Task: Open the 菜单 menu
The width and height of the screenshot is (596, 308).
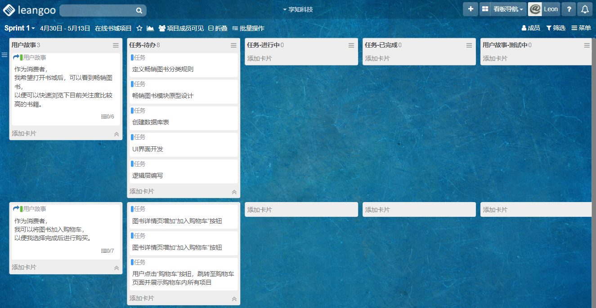Action: coord(581,28)
